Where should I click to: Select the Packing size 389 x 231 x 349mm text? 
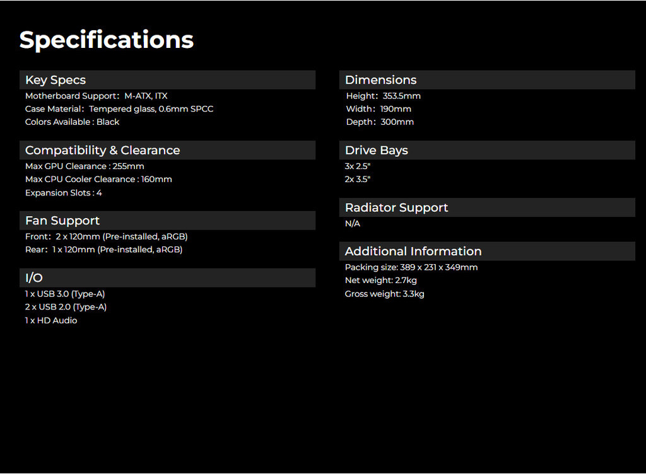click(x=411, y=267)
